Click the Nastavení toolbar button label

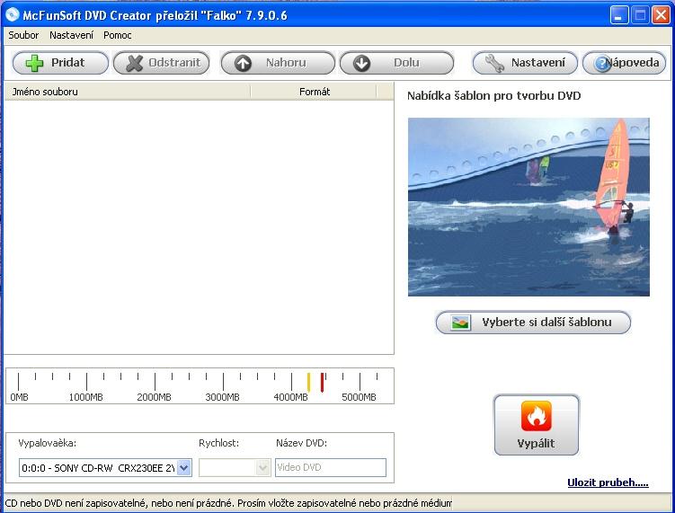(538, 62)
